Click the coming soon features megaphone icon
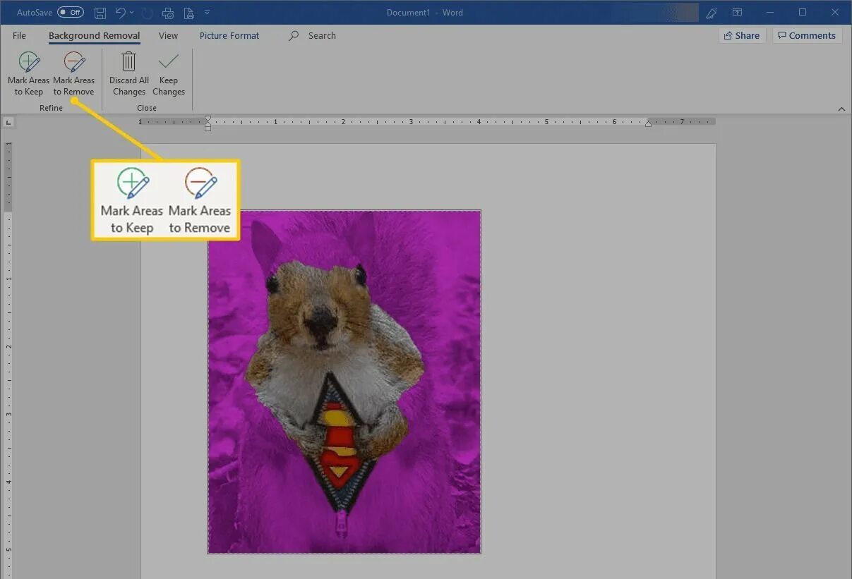The height and width of the screenshot is (579, 852). [x=712, y=13]
